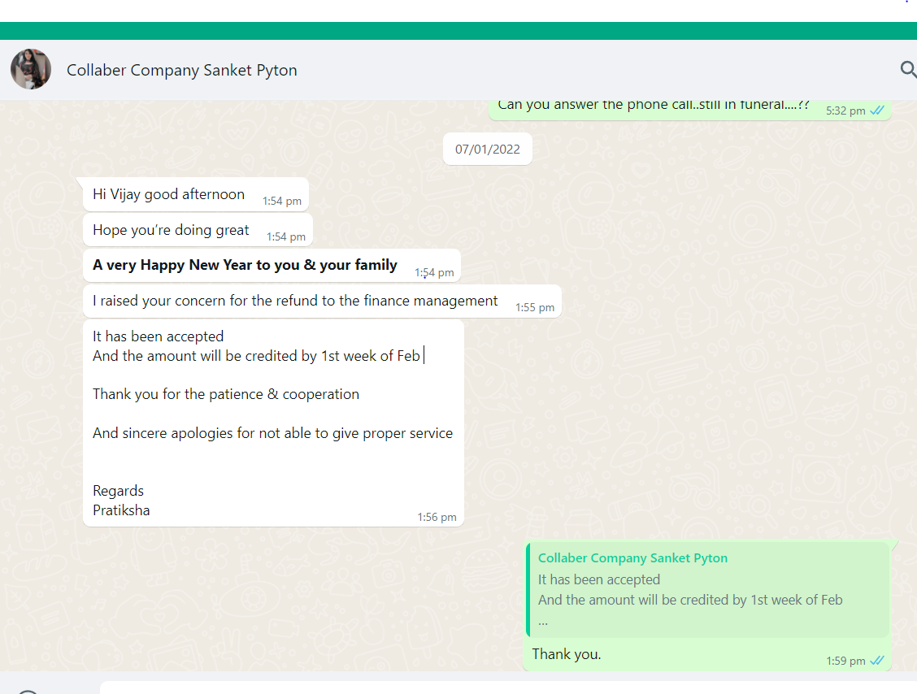
Task: Click the 1:56 pm timestamp
Action: (437, 517)
